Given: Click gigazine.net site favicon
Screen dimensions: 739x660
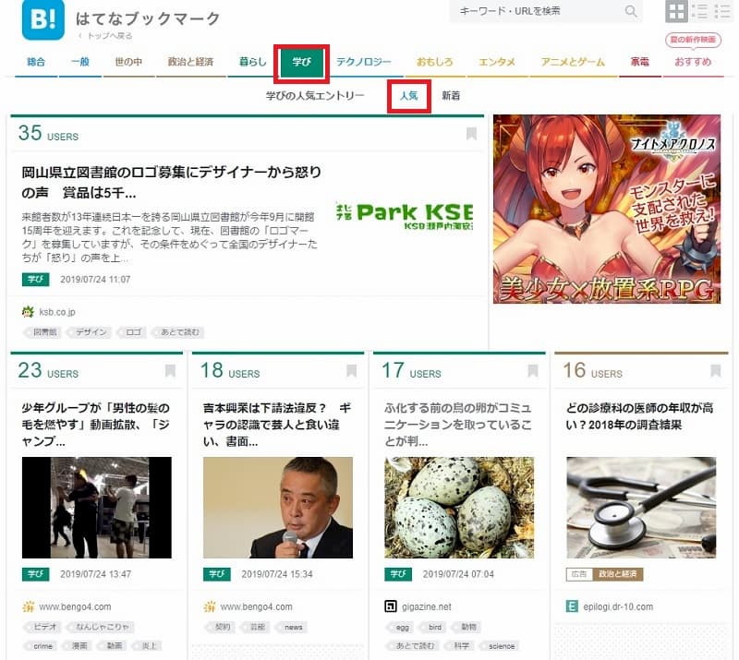Looking at the screenshot, I should click(391, 606).
